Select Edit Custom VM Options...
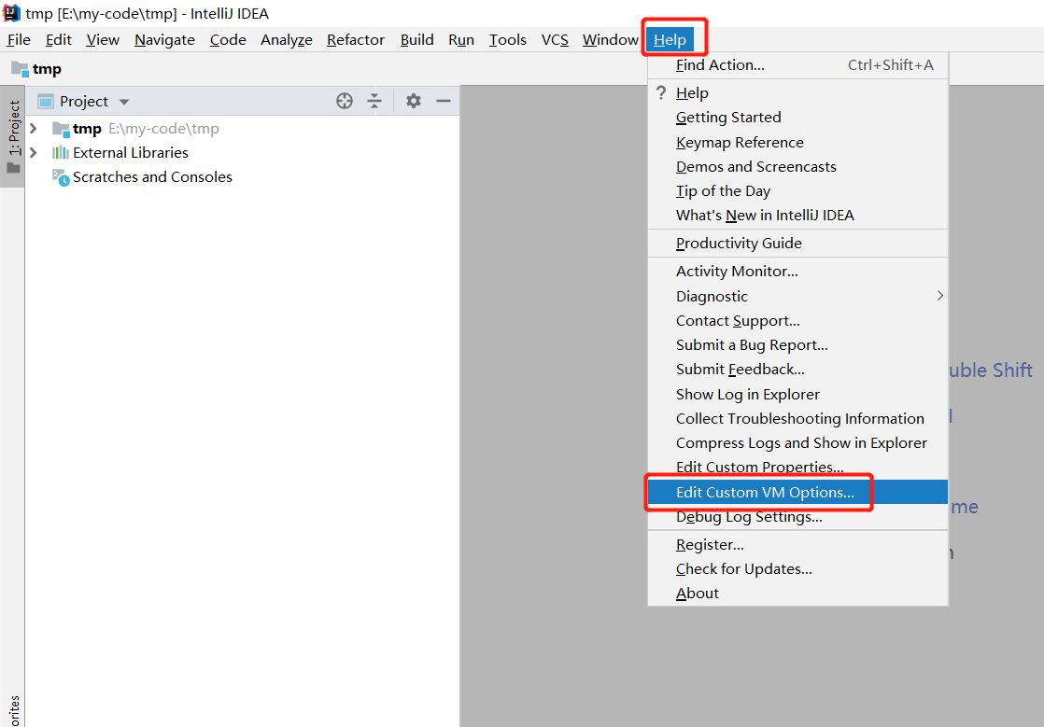 tap(797, 492)
